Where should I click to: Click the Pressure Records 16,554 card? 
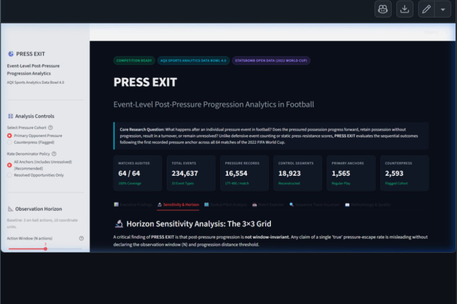tap(244, 173)
